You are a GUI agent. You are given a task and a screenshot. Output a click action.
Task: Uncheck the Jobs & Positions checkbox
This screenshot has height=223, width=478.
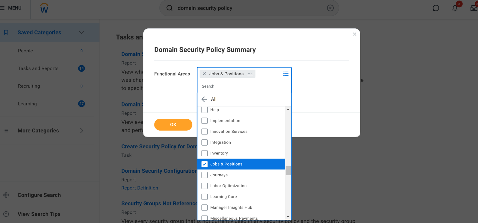point(205,164)
